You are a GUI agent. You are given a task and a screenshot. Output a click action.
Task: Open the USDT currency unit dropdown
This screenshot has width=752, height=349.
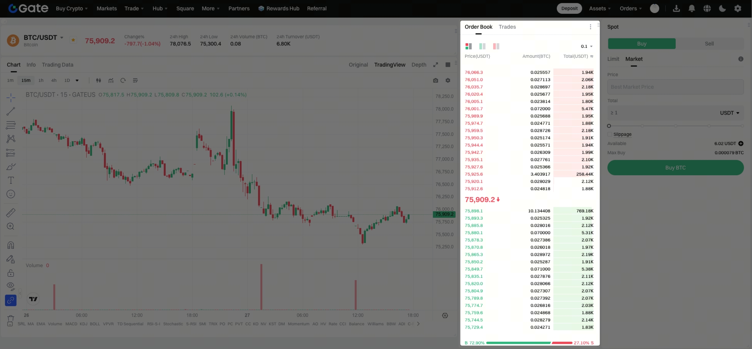point(730,113)
